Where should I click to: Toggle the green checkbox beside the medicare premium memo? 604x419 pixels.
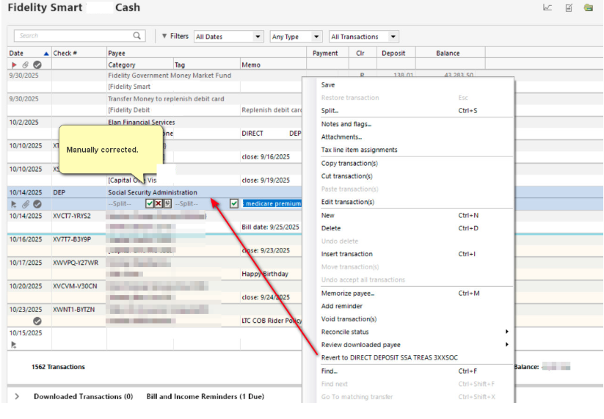click(x=234, y=203)
